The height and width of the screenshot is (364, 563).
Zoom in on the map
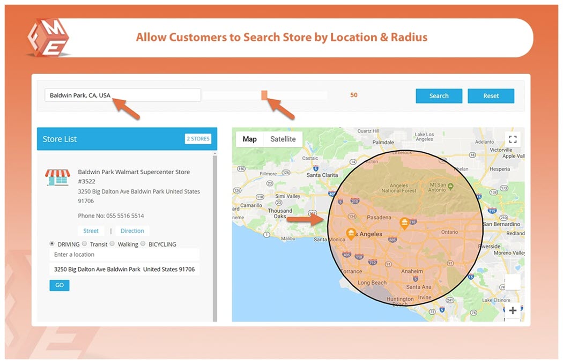(513, 310)
